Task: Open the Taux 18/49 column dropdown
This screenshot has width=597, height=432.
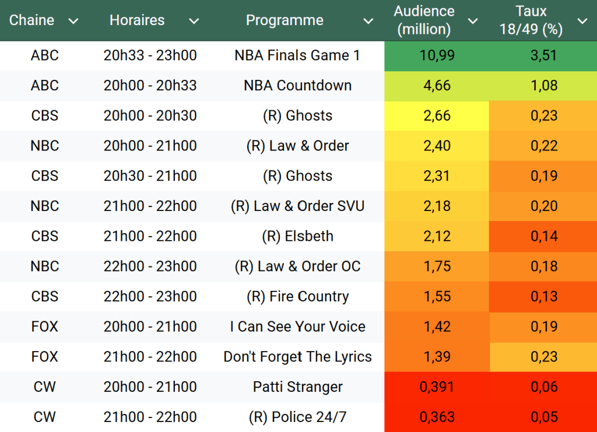Action: click(x=582, y=21)
